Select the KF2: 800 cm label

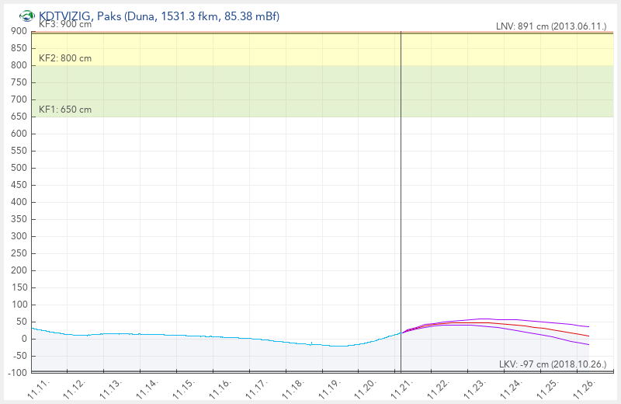[64, 57]
